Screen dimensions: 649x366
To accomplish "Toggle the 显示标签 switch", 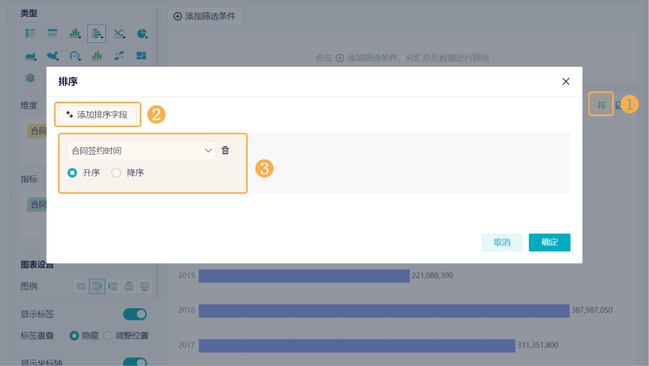I will 135,314.
